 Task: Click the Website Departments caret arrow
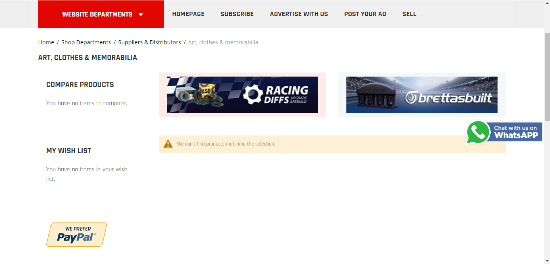pyautogui.click(x=141, y=15)
